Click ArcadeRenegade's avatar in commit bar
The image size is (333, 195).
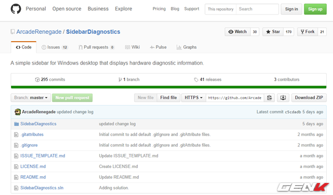click(17, 112)
